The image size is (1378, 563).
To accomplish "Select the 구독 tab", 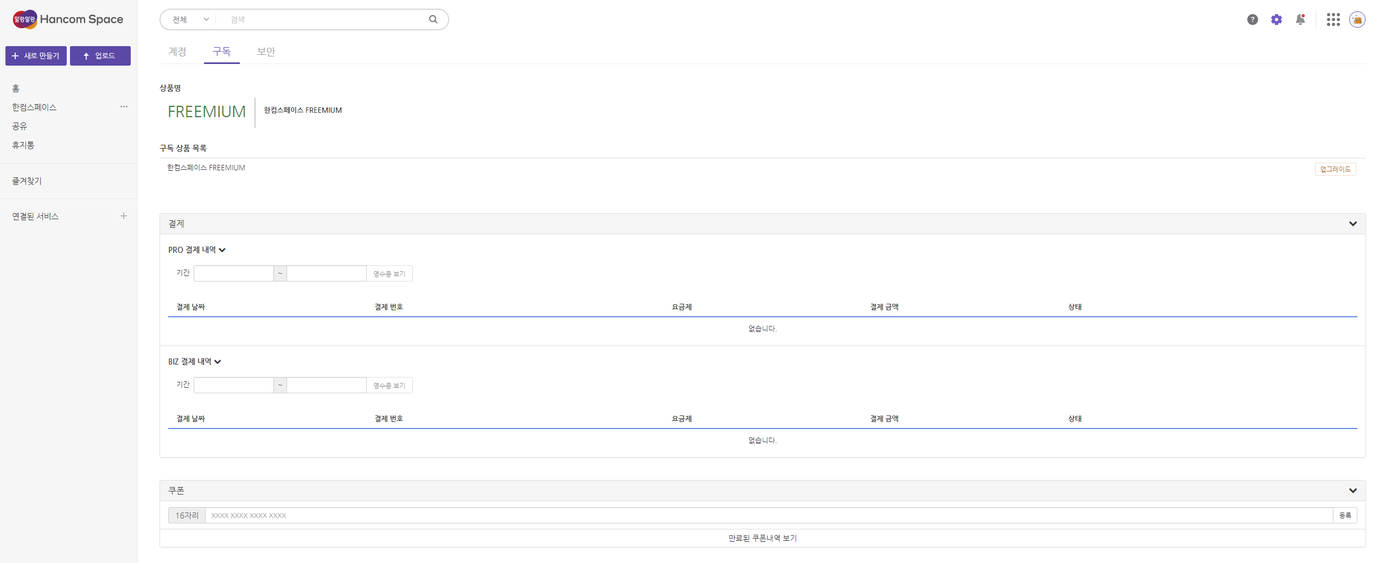I will coord(222,52).
